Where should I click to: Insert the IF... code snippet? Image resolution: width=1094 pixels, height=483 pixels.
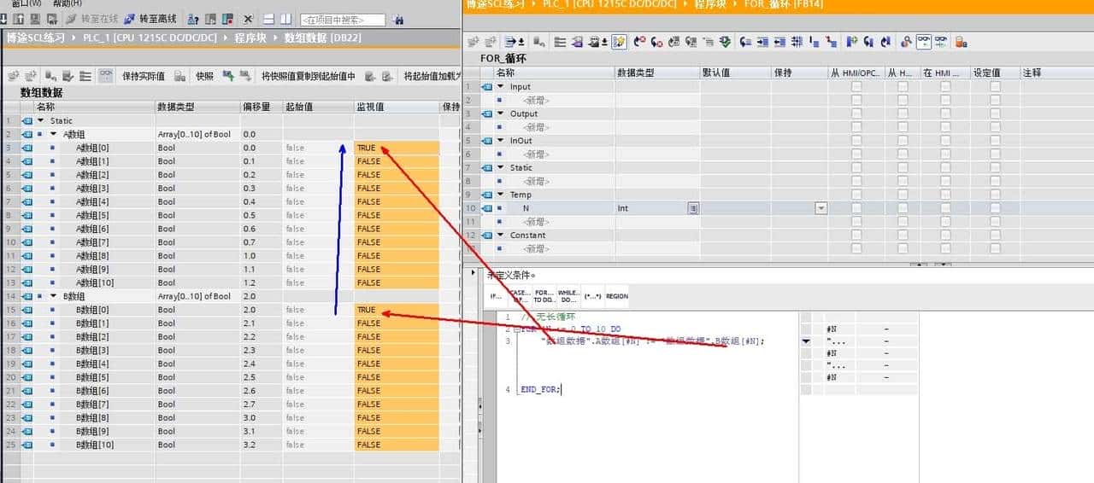pyautogui.click(x=496, y=296)
